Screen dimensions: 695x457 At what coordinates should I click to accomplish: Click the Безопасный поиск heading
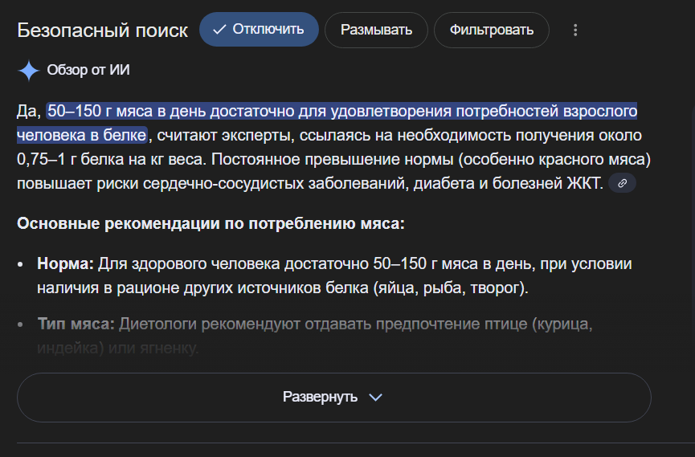pos(102,31)
